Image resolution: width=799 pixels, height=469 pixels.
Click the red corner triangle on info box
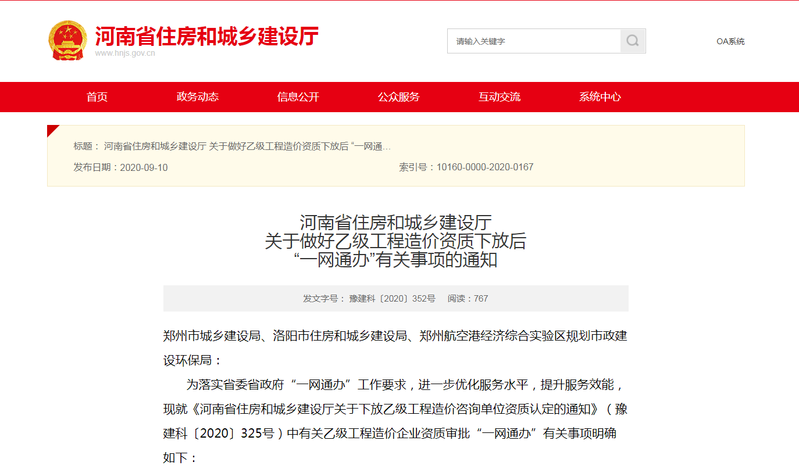(x=52, y=130)
